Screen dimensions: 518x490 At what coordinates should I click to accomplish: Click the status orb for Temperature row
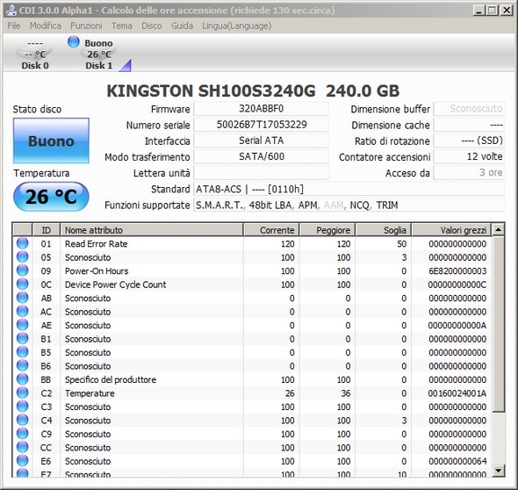(x=23, y=393)
